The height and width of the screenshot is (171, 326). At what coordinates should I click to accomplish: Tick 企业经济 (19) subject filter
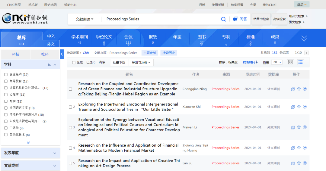pos(6,74)
